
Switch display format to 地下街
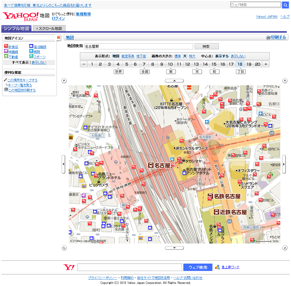pyautogui.click(x=141, y=56)
